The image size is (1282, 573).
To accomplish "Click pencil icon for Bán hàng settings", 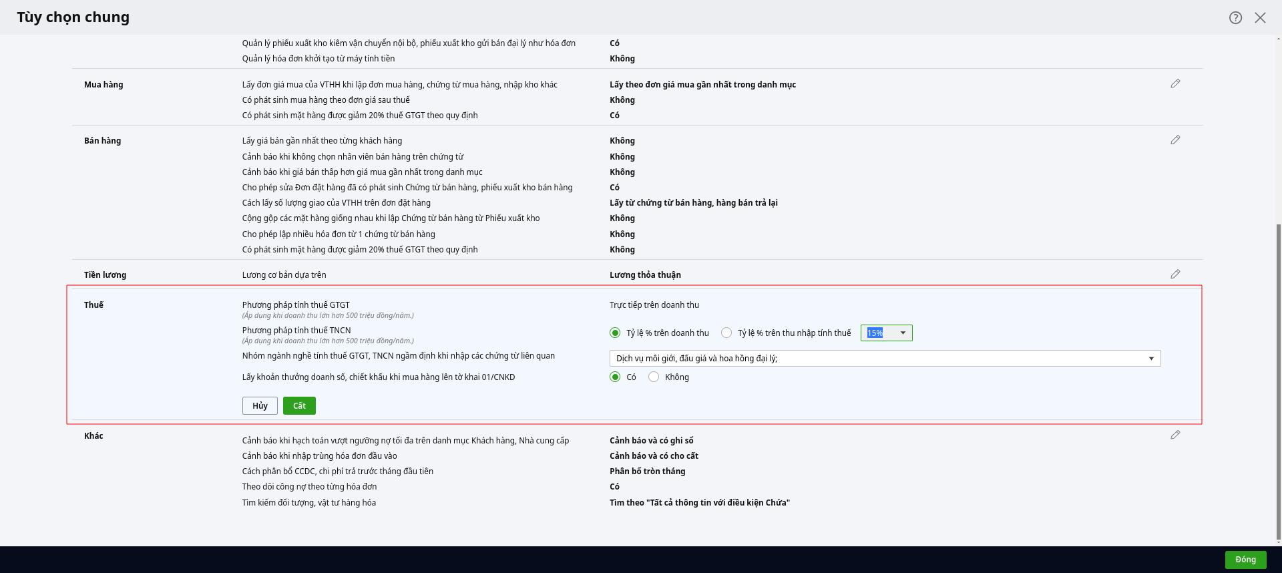I will (x=1175, y=140).
